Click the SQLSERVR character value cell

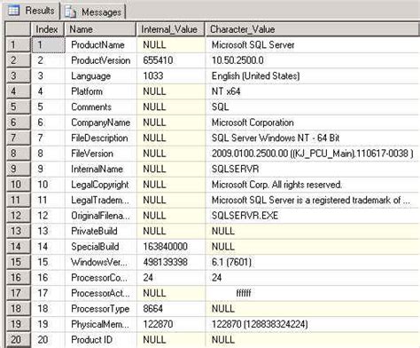pos(313,169)
